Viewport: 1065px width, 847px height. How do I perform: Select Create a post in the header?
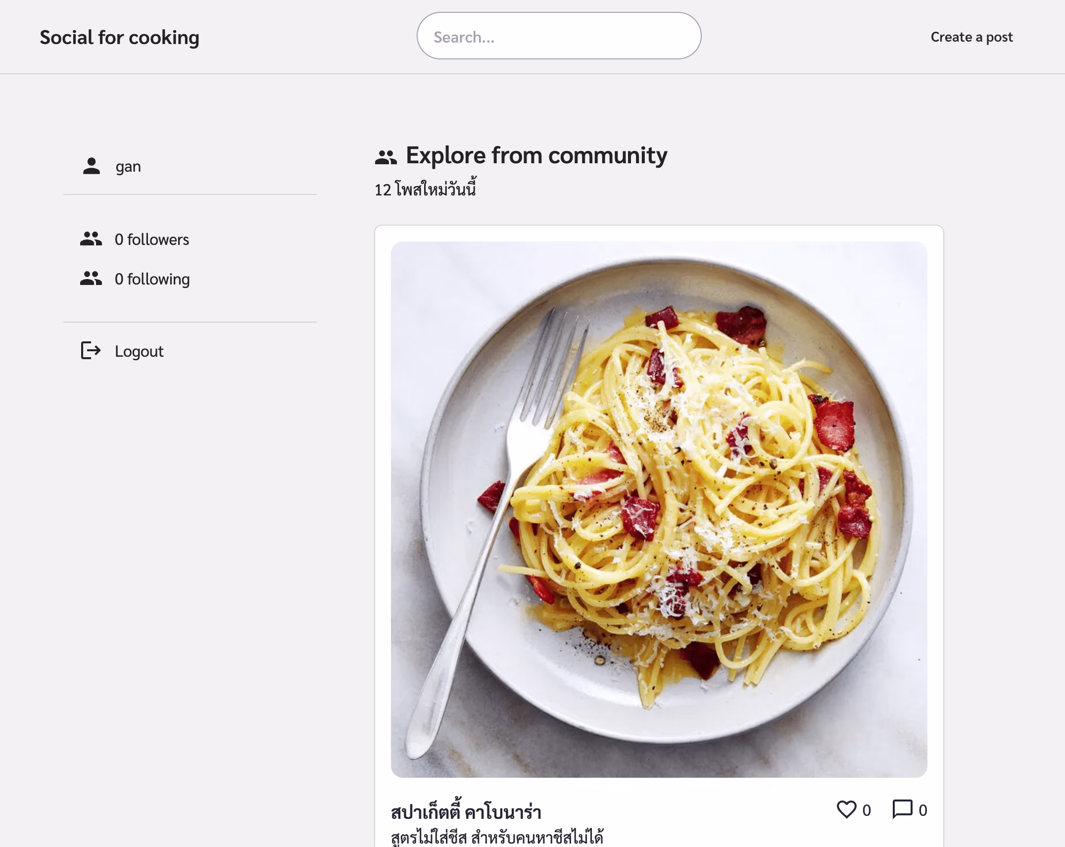(x=971, y=36)
